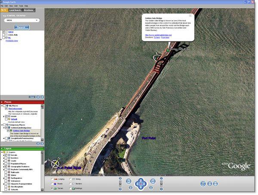Switch to the Fly To tab

tap(4, 10)
